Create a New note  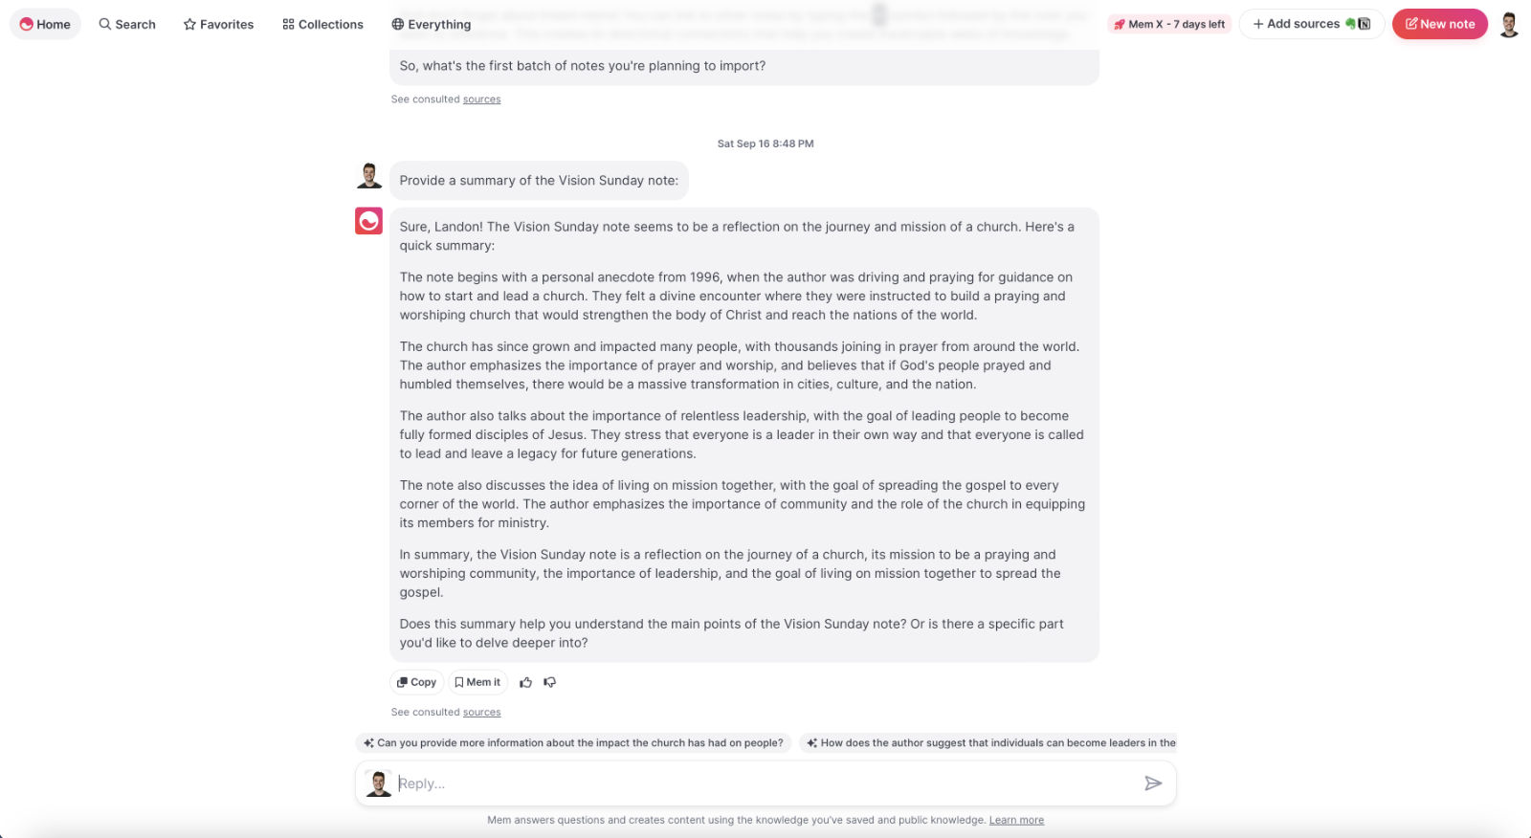click(1440, 24)
